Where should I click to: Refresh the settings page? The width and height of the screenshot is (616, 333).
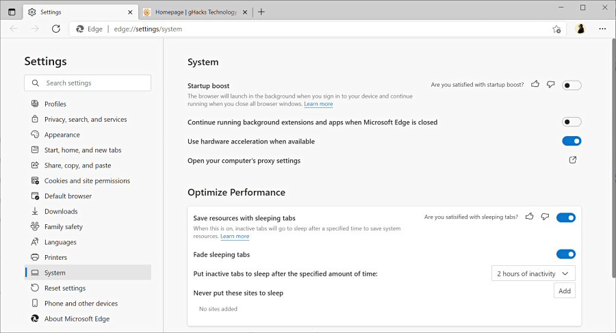pyautogui.click(x=56, y=29)
